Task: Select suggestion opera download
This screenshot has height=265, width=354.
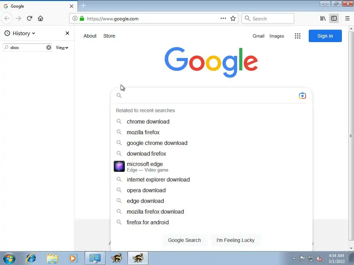Action: point(211,190)
